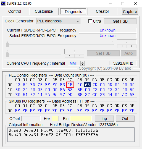This screenshot has height=149, width=142.
Task: Open the Creator tab
Action: coord(102,12)
